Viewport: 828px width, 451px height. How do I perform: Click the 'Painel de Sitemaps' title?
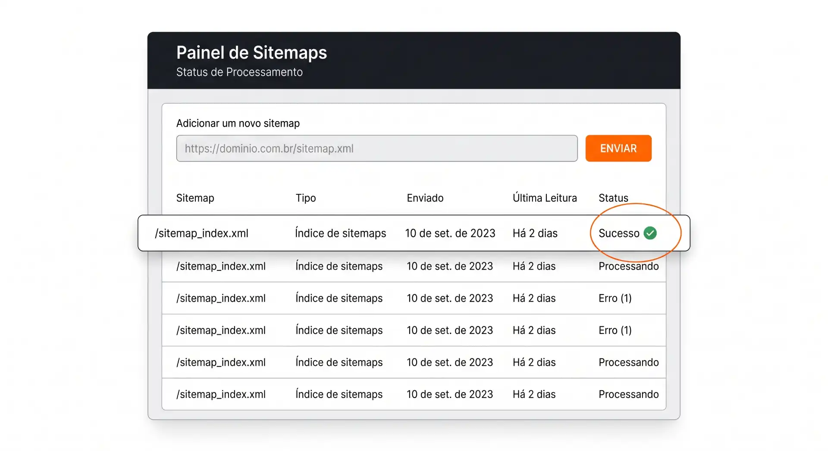tap(251, 53)
